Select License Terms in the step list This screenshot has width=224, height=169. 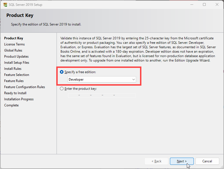pyautogui.click(x=14, y=44)
